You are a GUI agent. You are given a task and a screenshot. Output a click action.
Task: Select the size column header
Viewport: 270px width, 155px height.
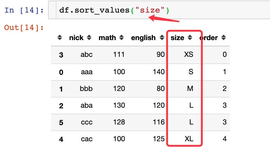coord(177,38)
